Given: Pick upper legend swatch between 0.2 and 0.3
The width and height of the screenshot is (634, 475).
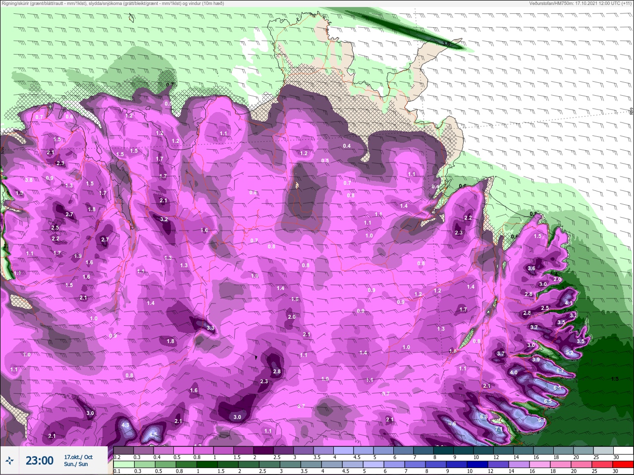Looking at the screenshot, I should (124, 451).
